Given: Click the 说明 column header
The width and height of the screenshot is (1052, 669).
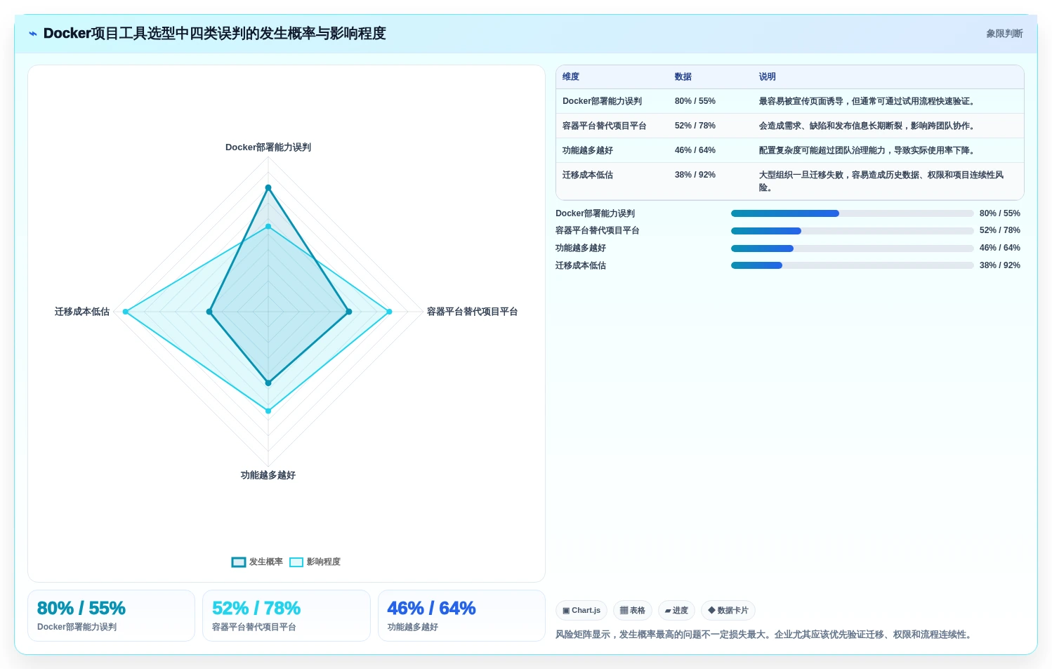Looking at the screenshot, I should tap(768, 77).
